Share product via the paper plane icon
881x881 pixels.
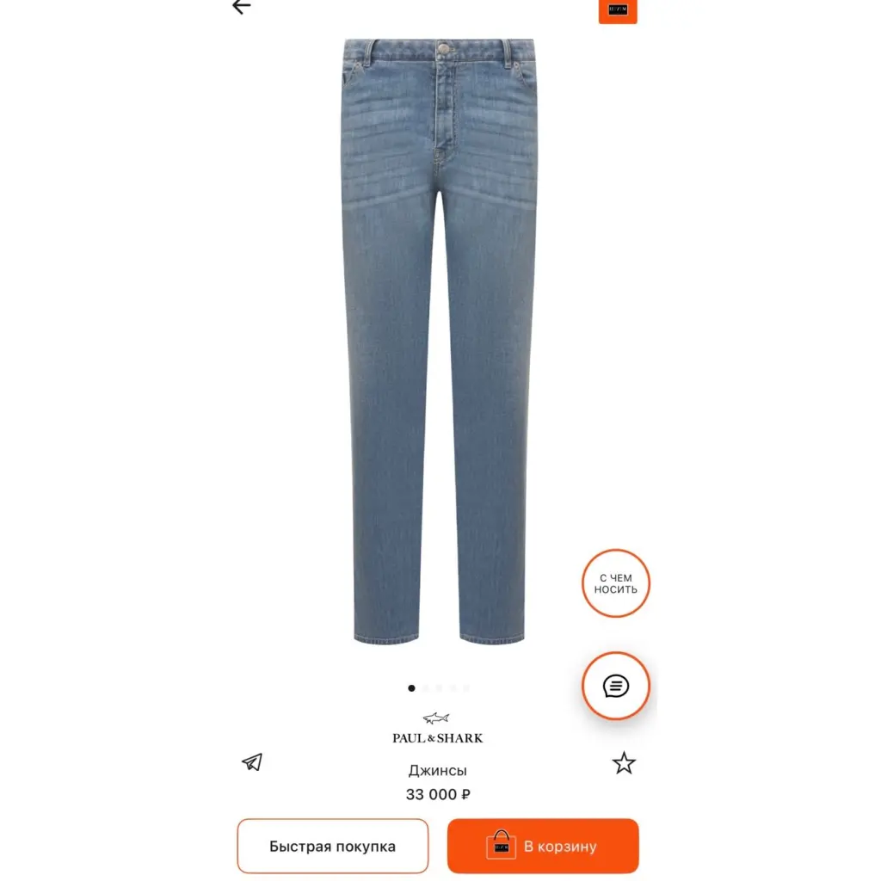pos(252,762)
